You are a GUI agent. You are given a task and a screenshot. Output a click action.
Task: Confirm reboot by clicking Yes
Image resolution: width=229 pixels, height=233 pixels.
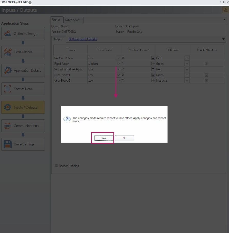click(103, 138)
